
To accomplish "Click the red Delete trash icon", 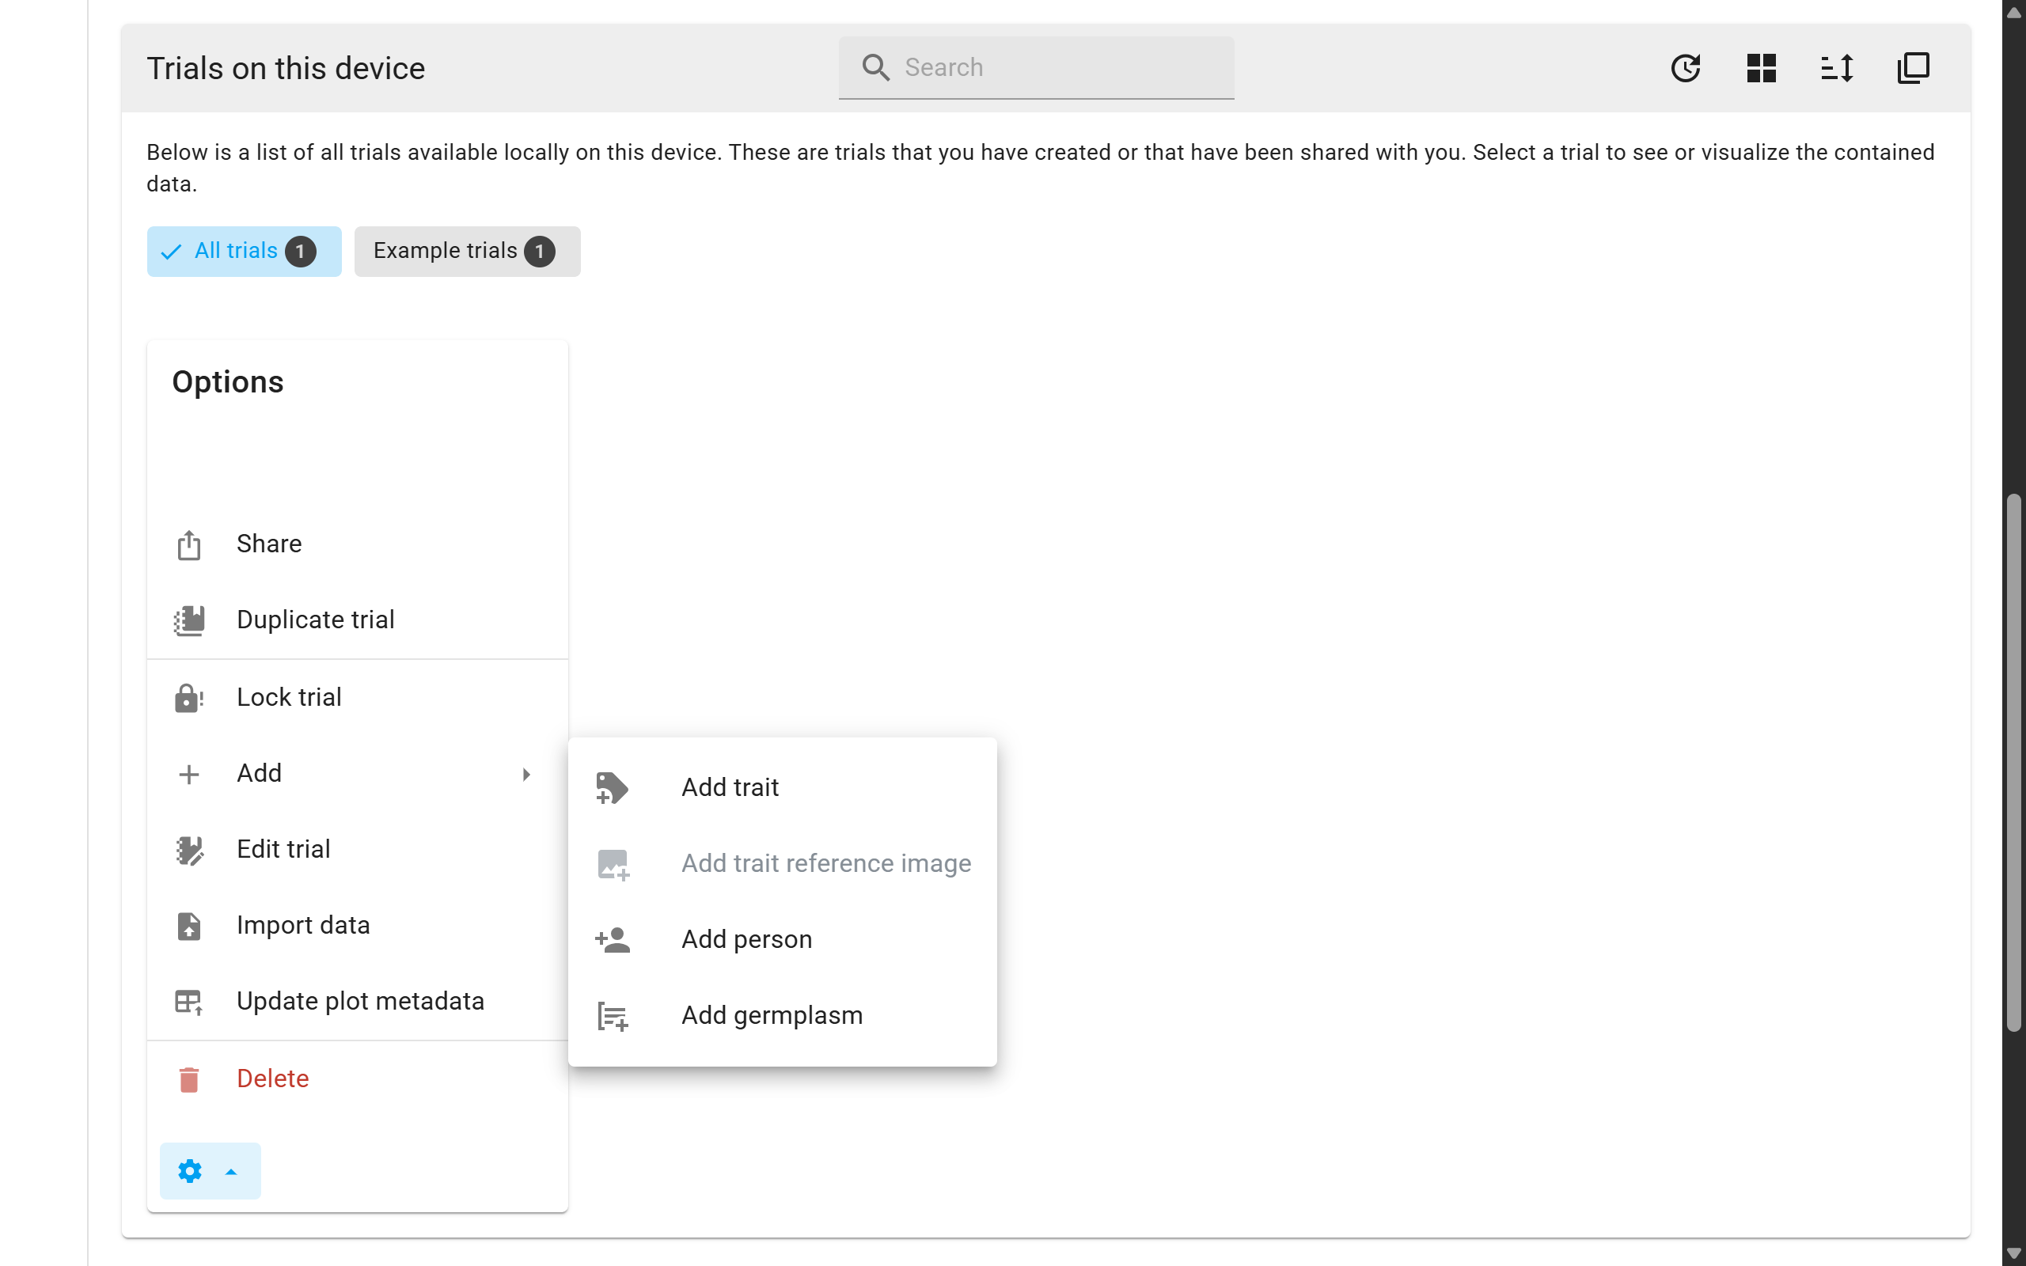I will pyautogui.click(x=189, y=1079).
